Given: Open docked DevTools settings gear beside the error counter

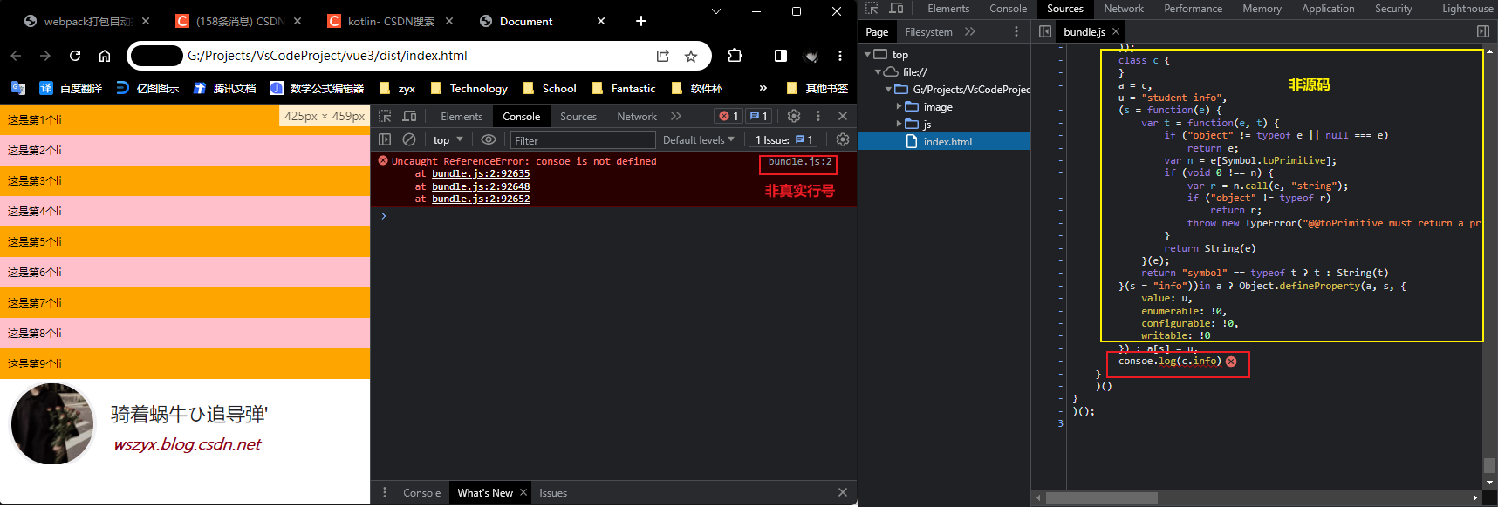Looking at the screenshot, I should point(794,116).
